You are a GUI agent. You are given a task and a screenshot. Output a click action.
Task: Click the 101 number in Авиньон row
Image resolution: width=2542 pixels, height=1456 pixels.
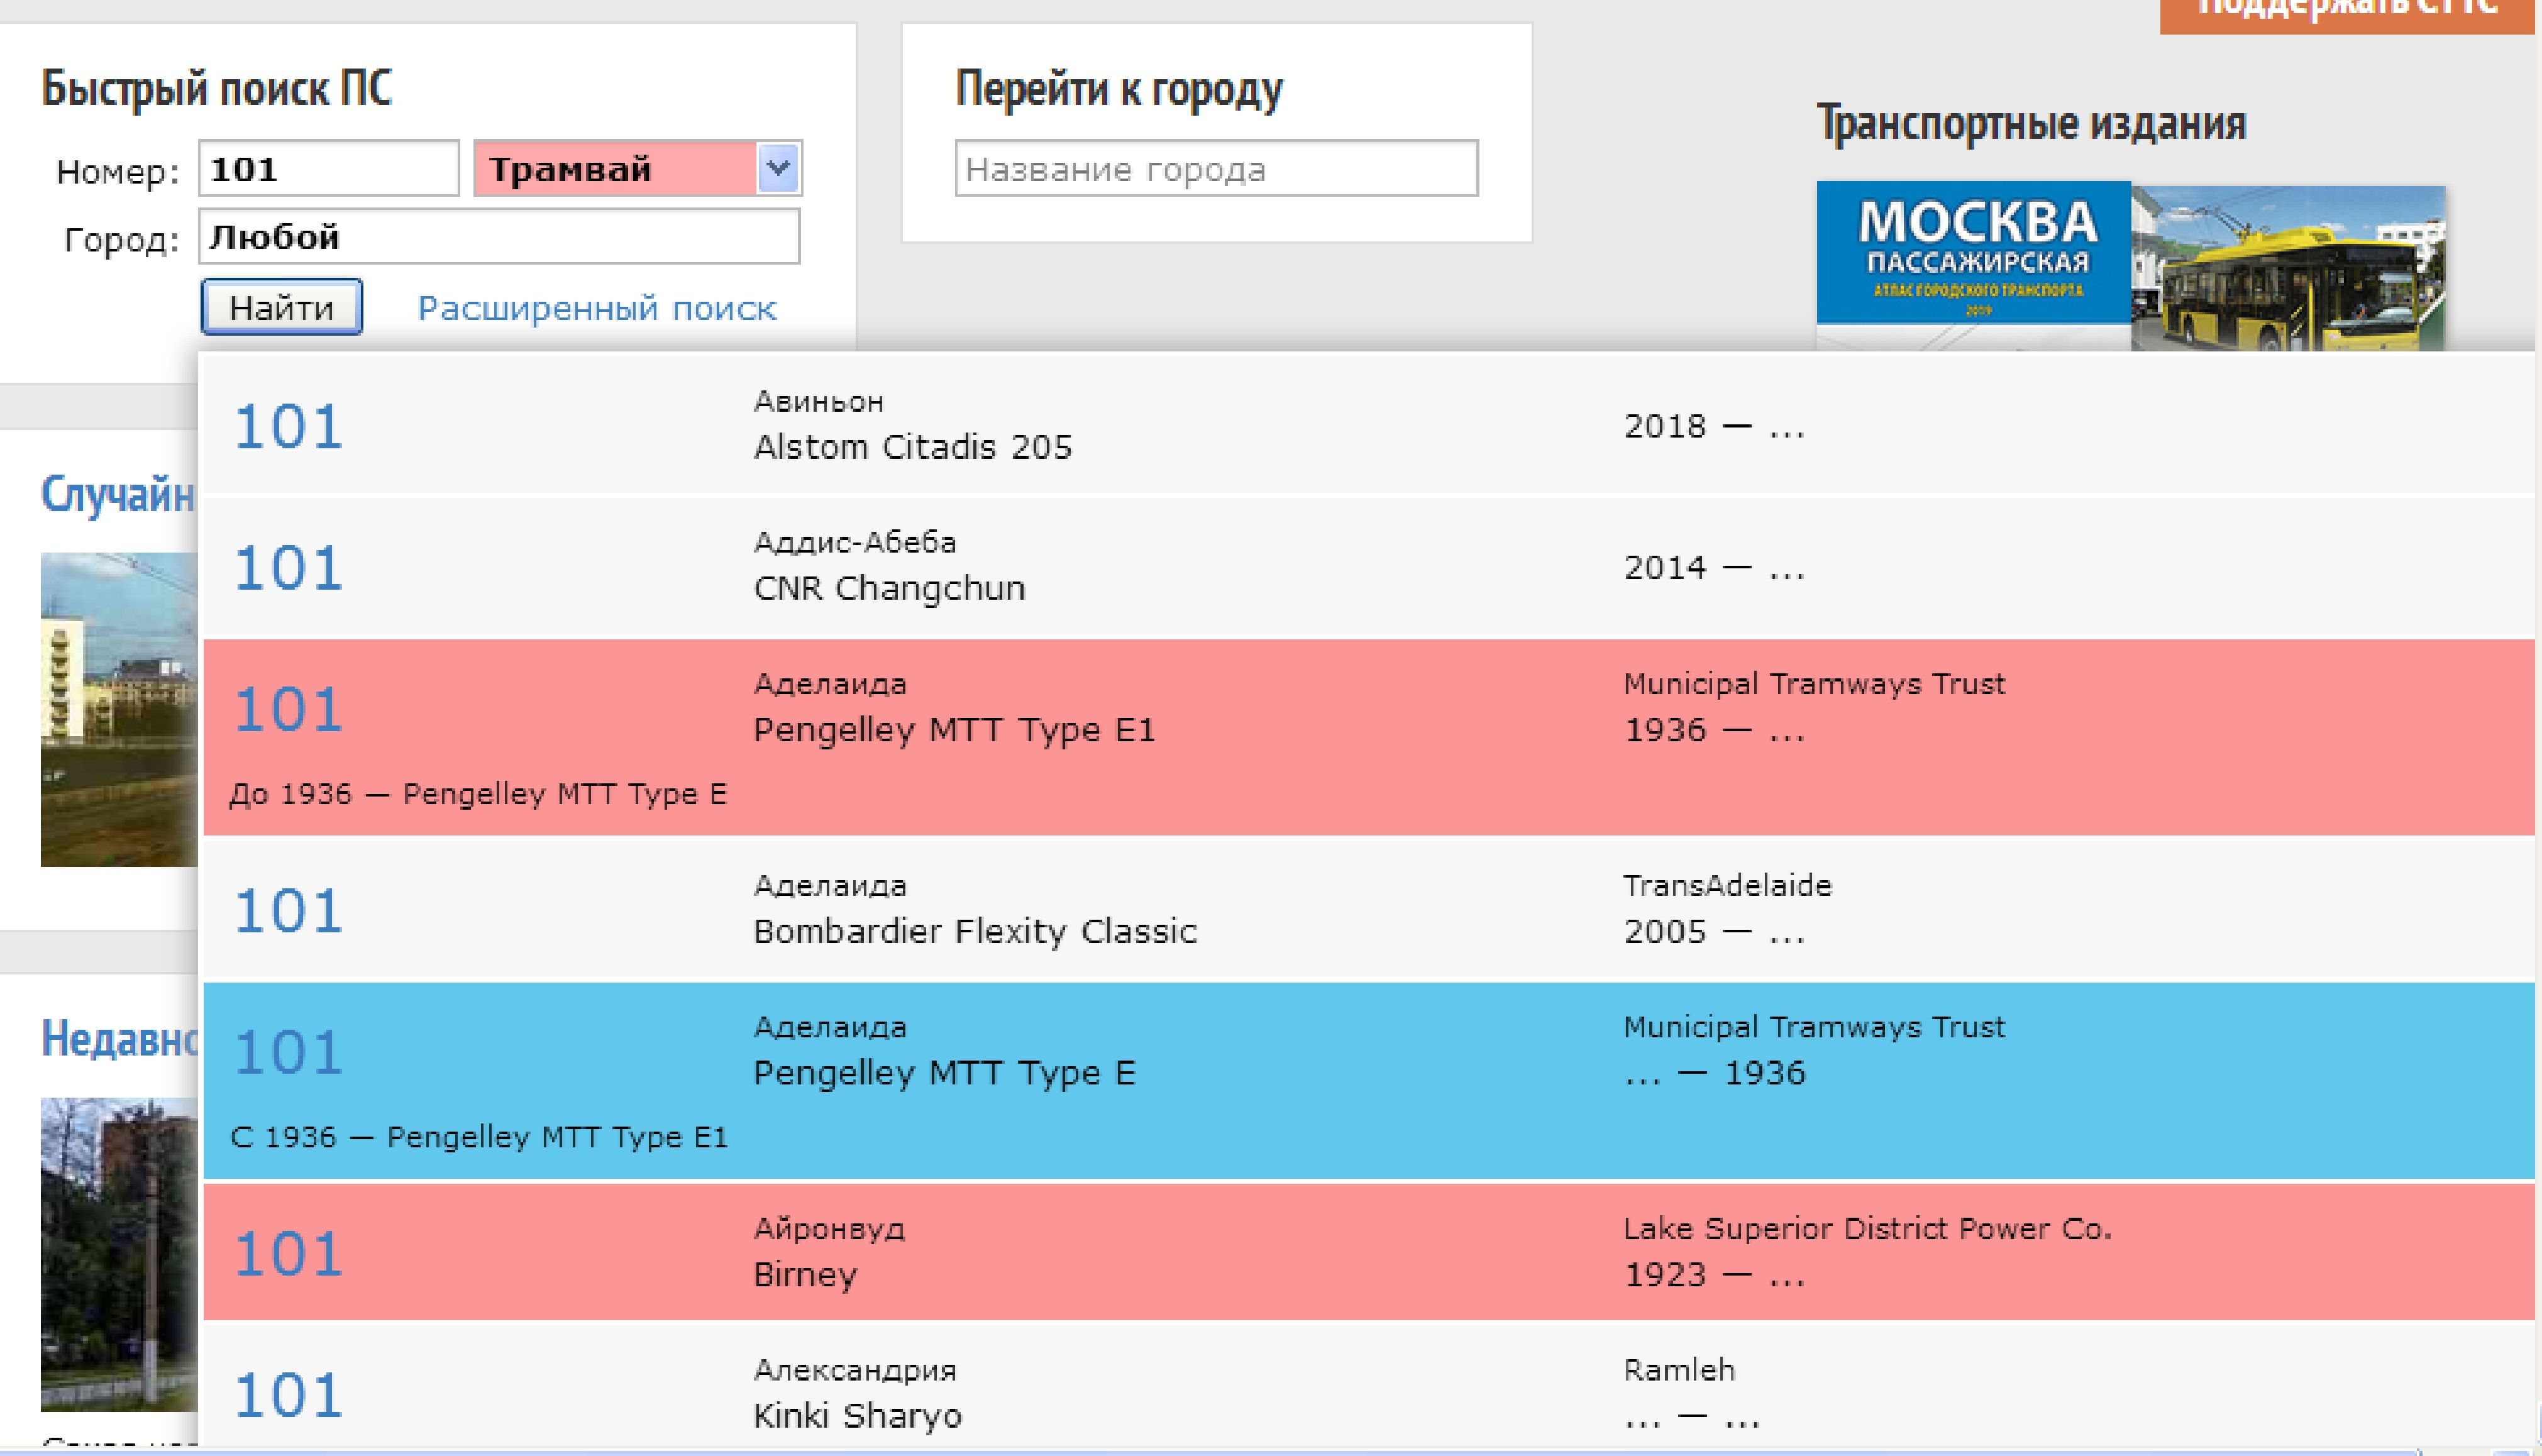point(288,427)
